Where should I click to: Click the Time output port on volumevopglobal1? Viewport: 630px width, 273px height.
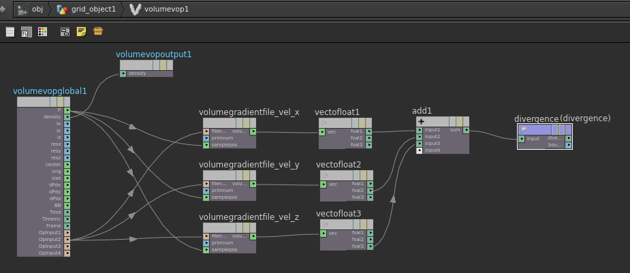(67, 212)
